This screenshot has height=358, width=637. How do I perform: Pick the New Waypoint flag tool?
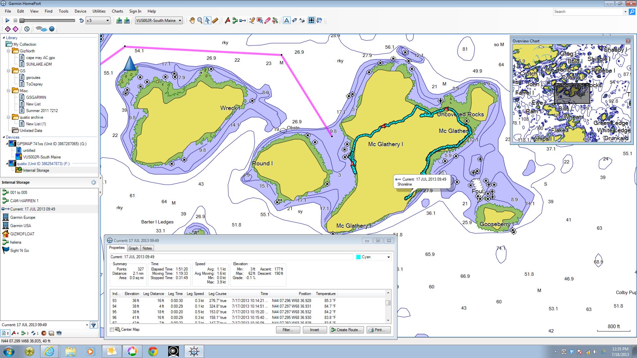click(x=227, y=21)
